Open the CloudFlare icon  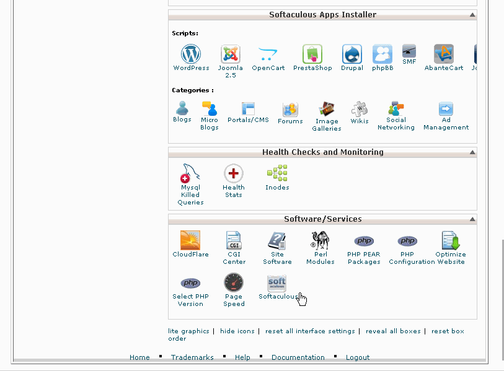pos(190,240)
